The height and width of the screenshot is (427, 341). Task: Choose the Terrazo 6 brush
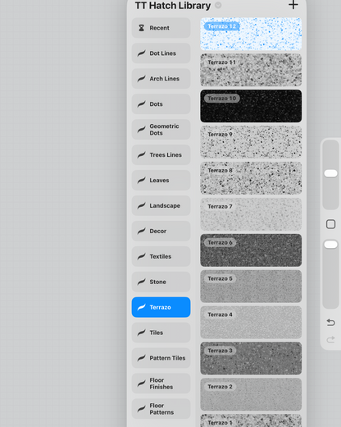[251, 250]
